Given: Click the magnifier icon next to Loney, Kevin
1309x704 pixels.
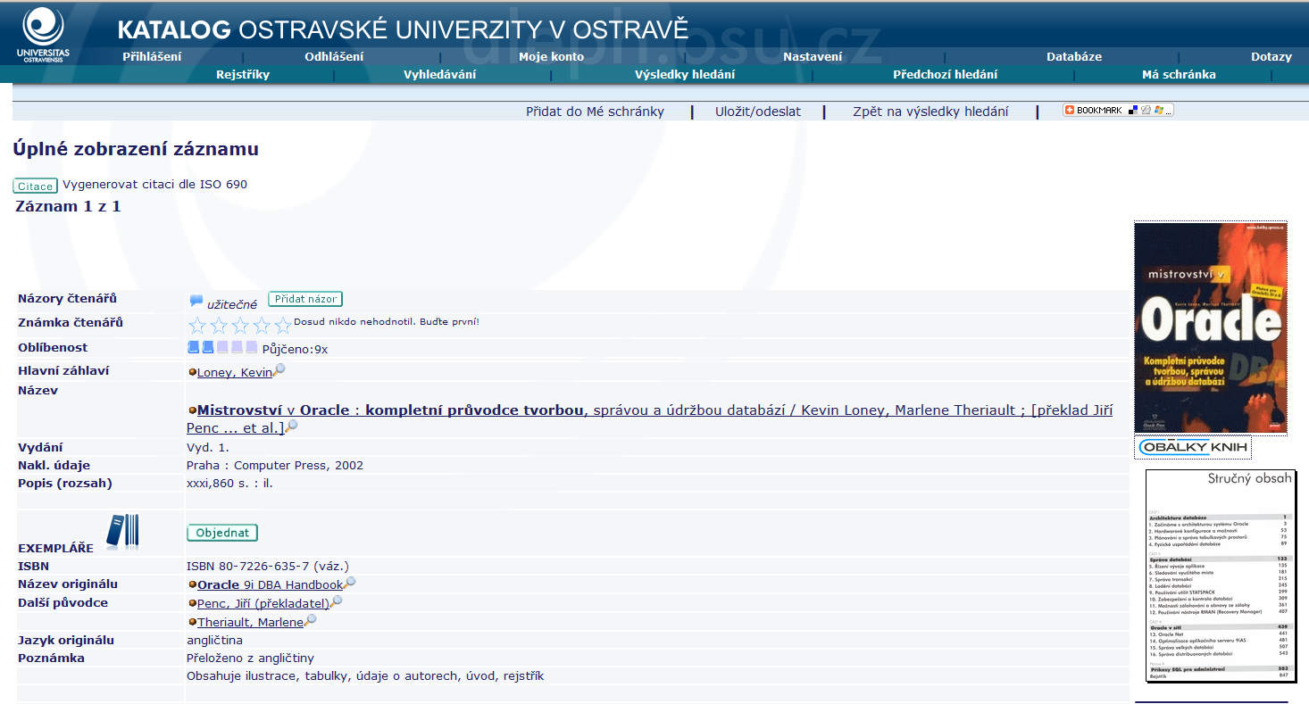Looking at the screenshot, I should pos(279,370).
